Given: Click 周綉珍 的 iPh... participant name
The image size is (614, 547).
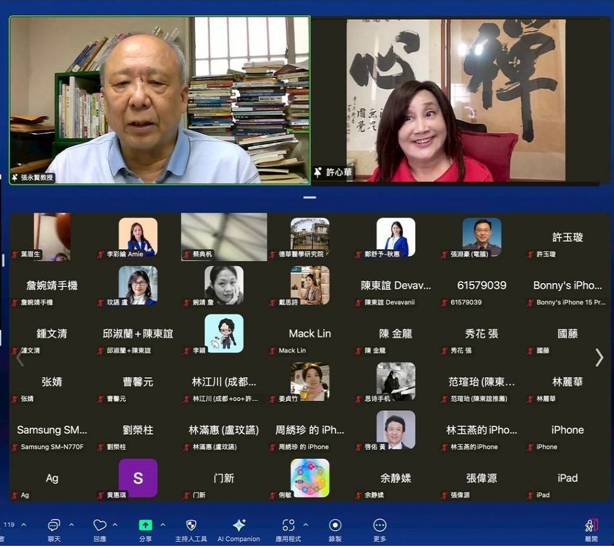Looking at the screenshot, I should 310,430.
